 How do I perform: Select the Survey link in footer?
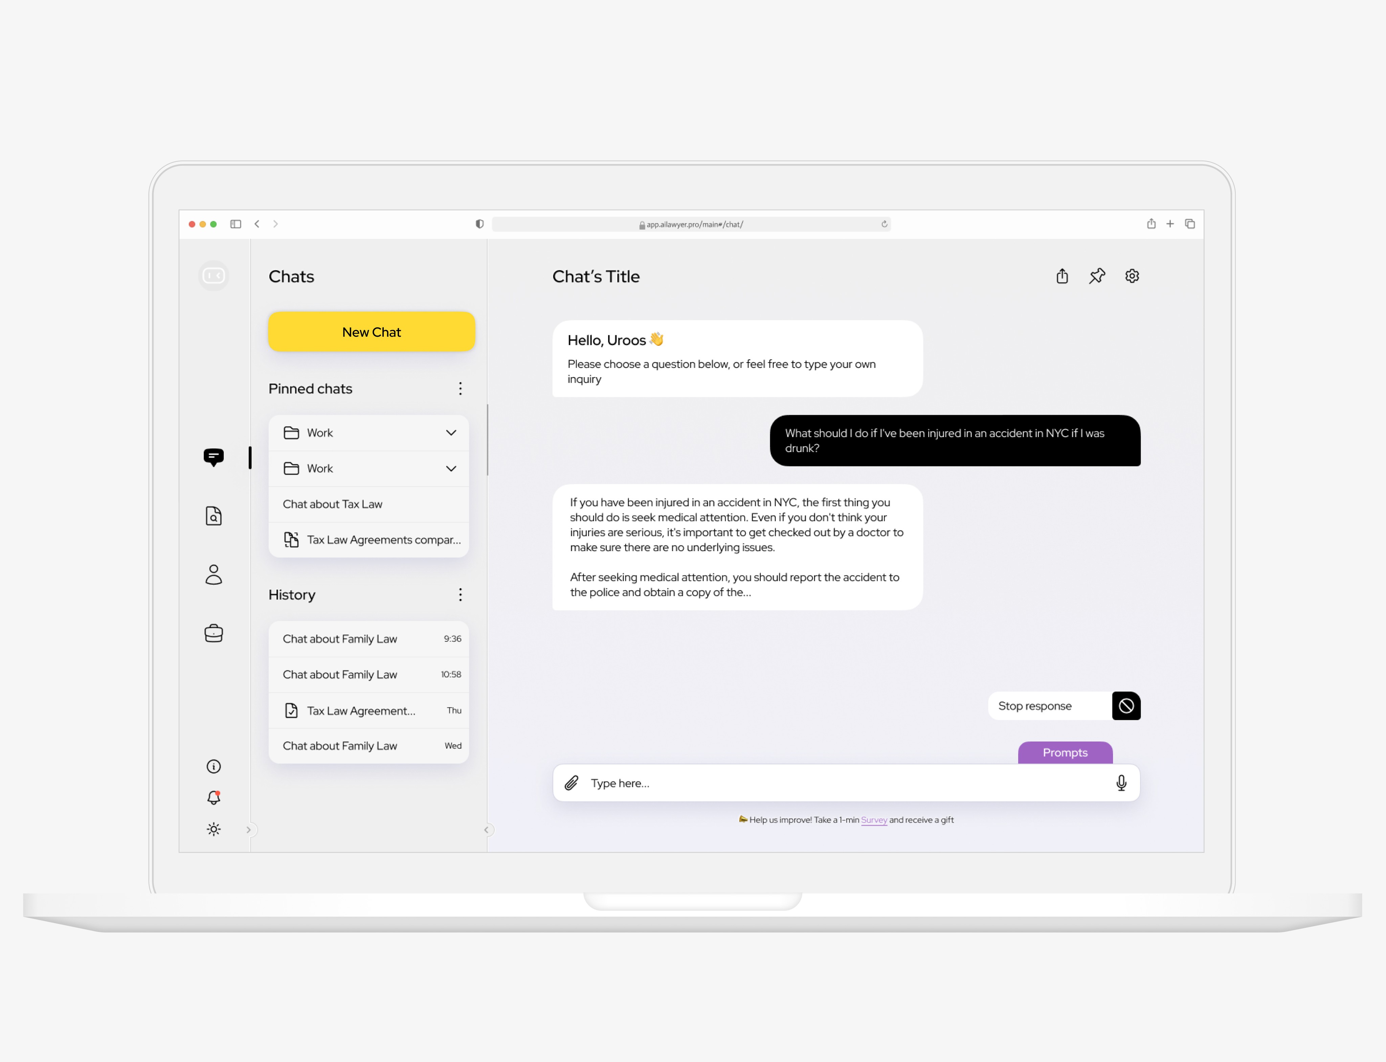tap(874, 820)
